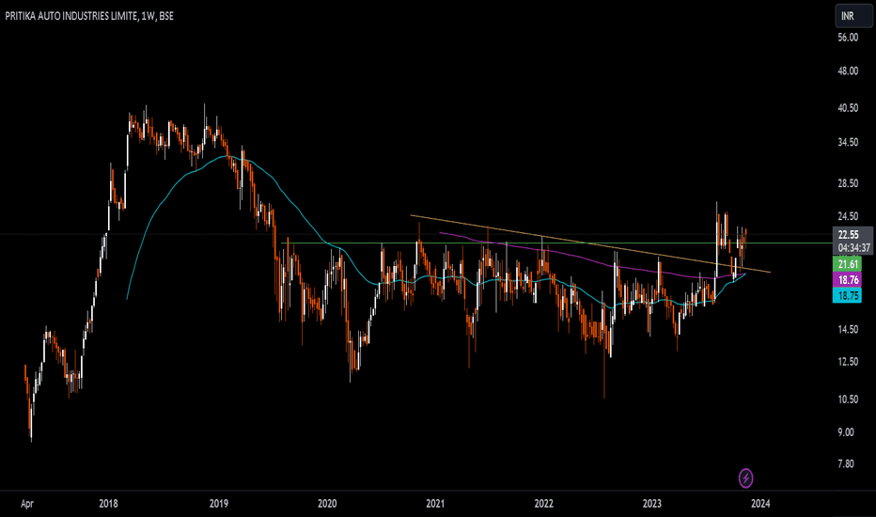This screenshot has width=876, height=517.
Task: Click the 9.00 price axis label
Action: coord(846,432)
